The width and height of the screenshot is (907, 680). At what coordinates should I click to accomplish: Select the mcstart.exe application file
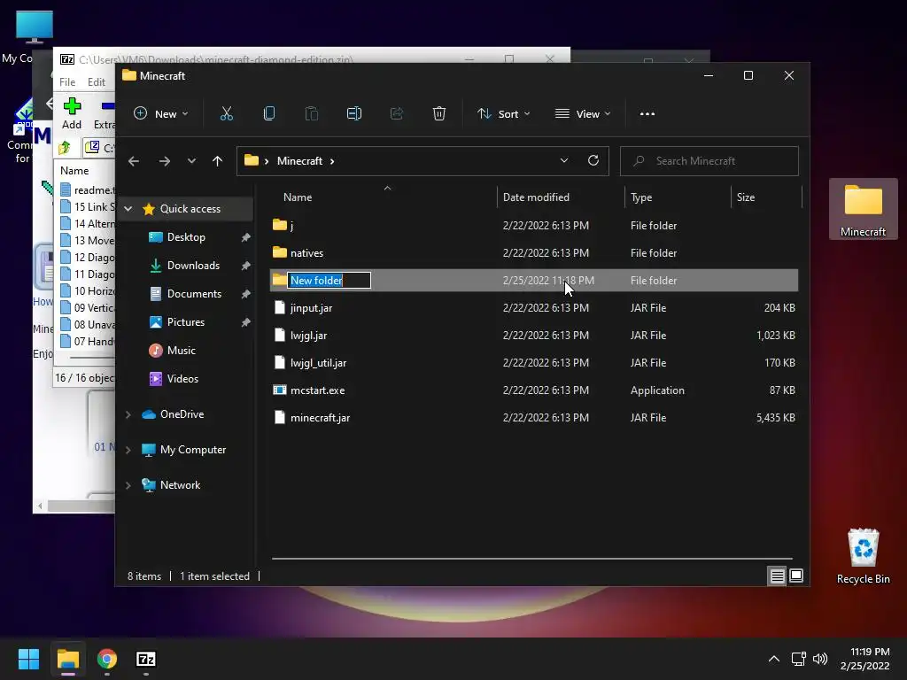point(318,390)
